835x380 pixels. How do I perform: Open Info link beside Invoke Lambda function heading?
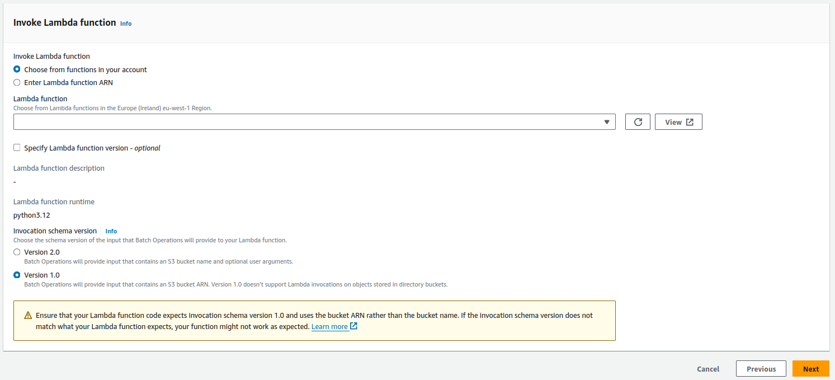[126, 24]
